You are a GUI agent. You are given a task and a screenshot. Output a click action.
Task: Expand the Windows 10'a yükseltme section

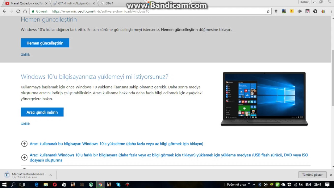(x=24, y=144)
